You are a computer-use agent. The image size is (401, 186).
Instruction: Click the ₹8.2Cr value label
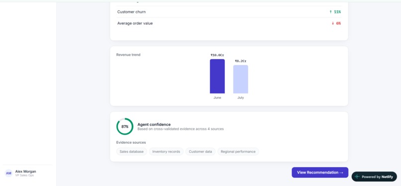pyautogui.click(x=241, y=61)
